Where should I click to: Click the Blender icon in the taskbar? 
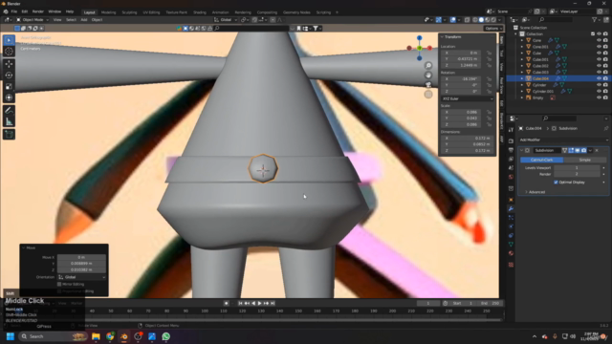[x=124, y=336]
